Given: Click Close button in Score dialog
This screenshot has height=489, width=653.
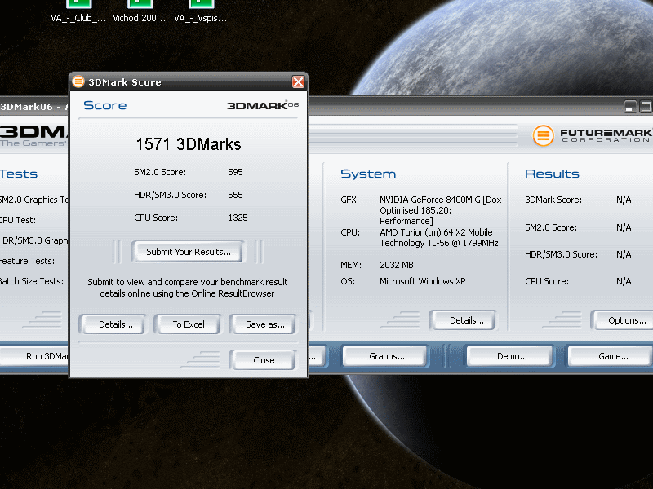Looking at the screenshot, I should coord(264,360).
